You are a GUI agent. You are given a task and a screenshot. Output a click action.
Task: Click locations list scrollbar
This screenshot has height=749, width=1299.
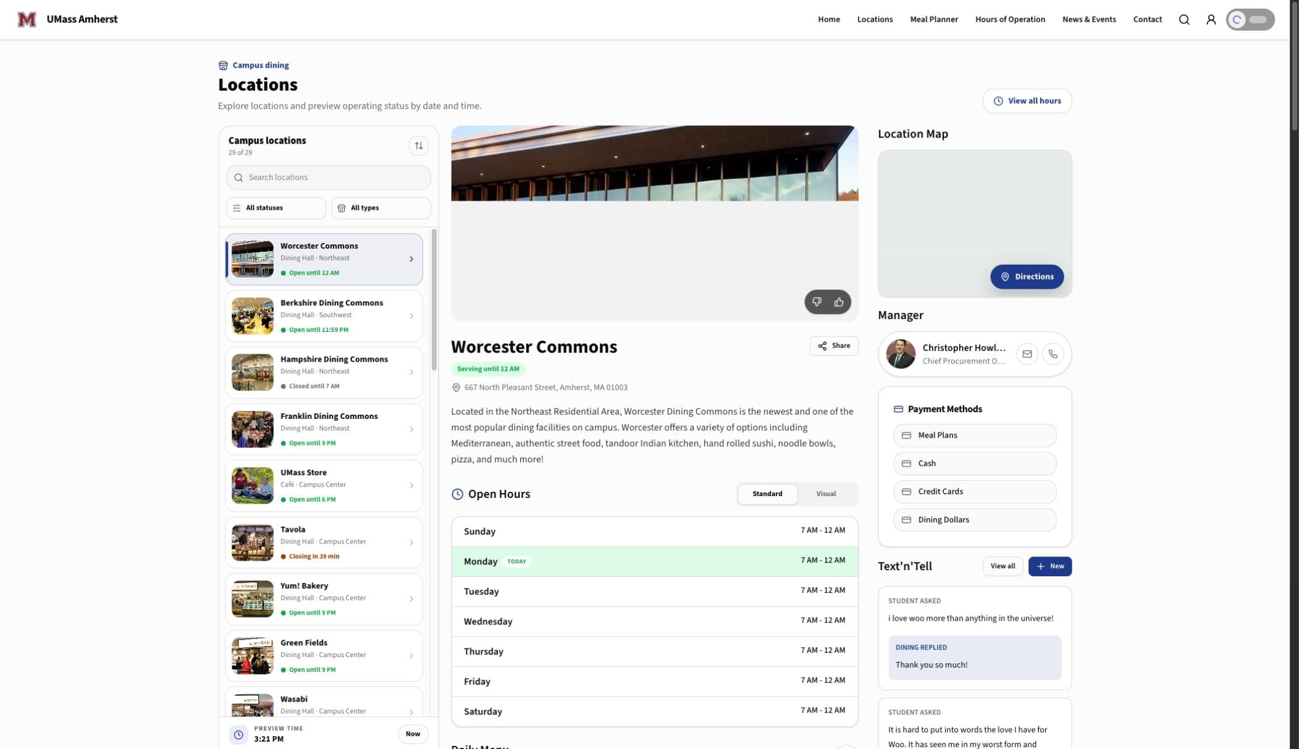pyautogui.click(x=434, y=299)
